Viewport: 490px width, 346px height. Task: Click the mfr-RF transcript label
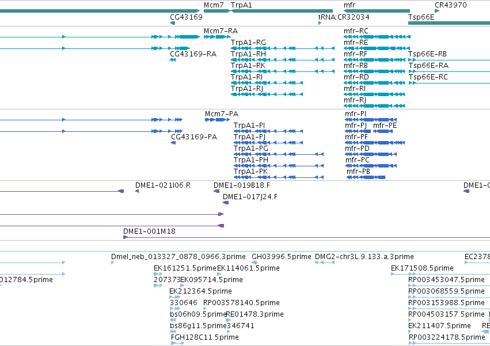tap(356, 54)
